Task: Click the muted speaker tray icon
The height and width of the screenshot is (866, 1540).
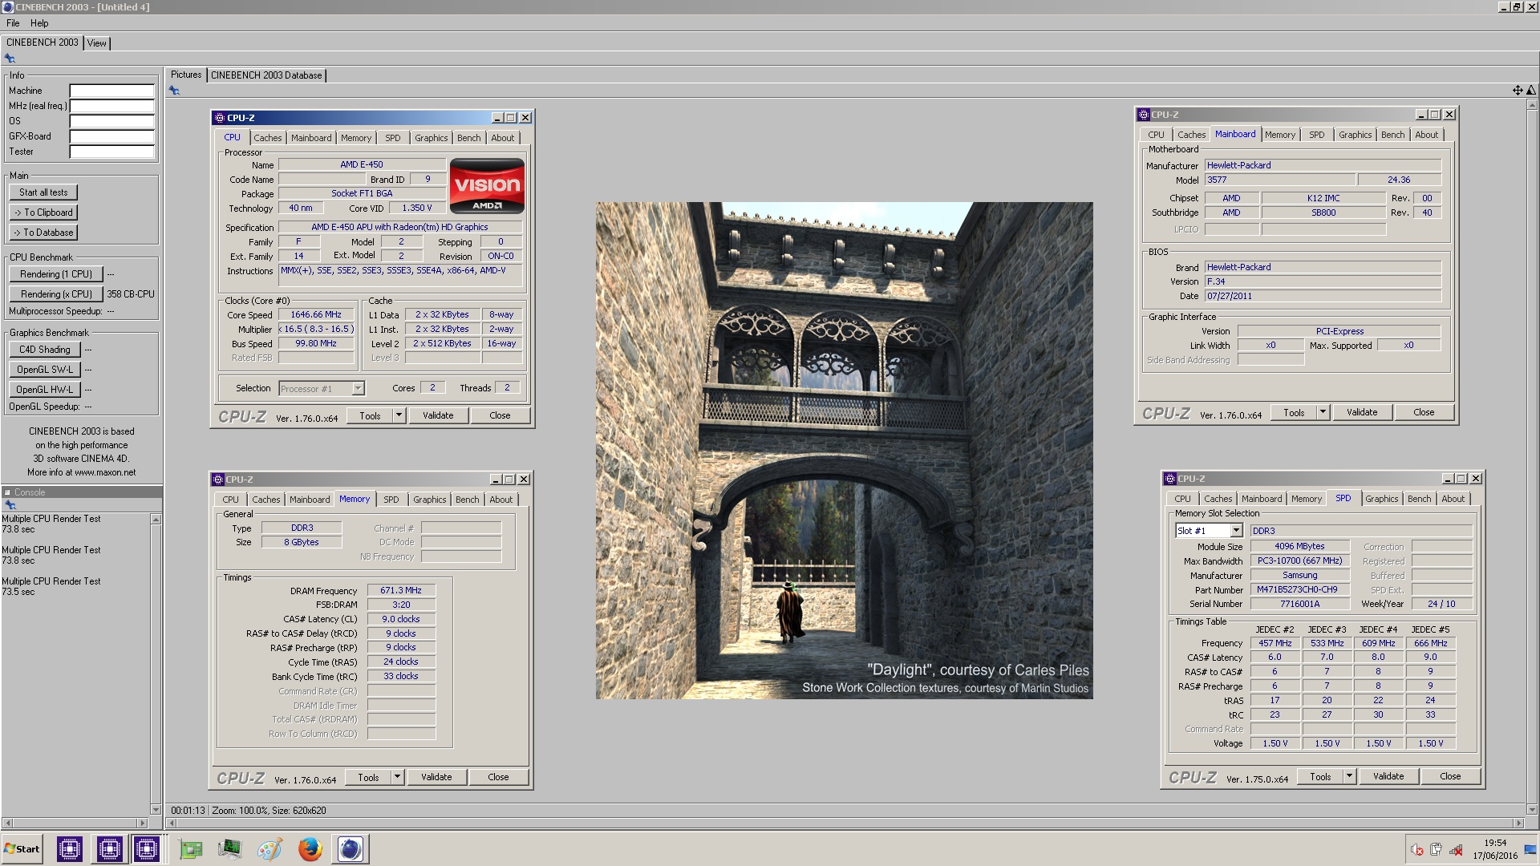Action: [1417, 850]
